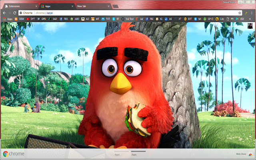Click the Chrome logo at bottom left
The width and height of the screenshot is (256, 160).
[x=14, y=154]
